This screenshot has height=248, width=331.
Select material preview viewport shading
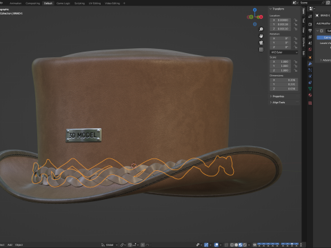click(x=241, y=245)
